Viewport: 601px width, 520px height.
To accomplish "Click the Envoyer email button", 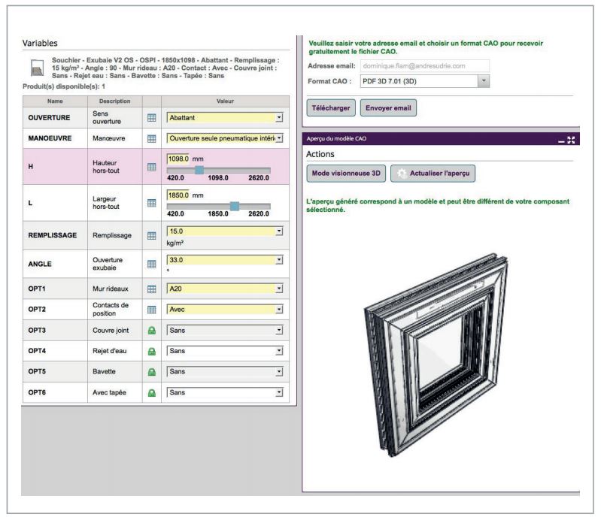I will click(x=388, y=108).
